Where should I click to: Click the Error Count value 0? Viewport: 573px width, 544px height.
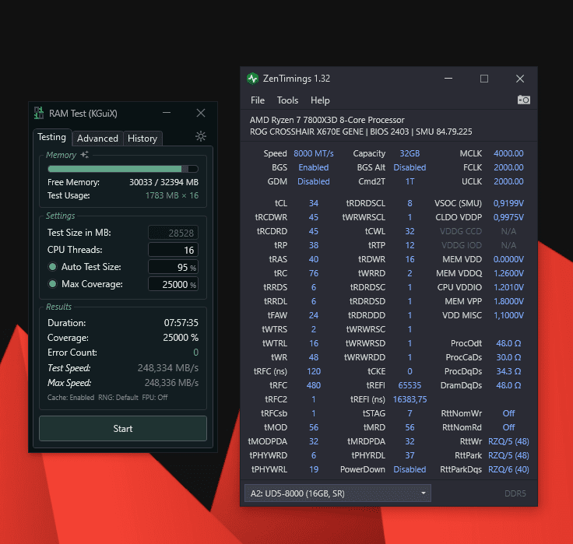coord(195,353)
